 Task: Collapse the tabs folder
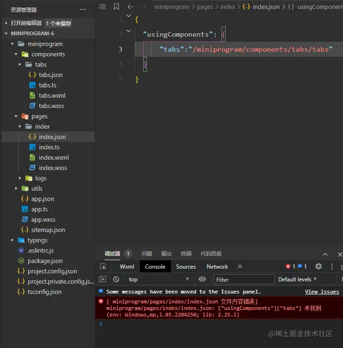click(20, 64)
